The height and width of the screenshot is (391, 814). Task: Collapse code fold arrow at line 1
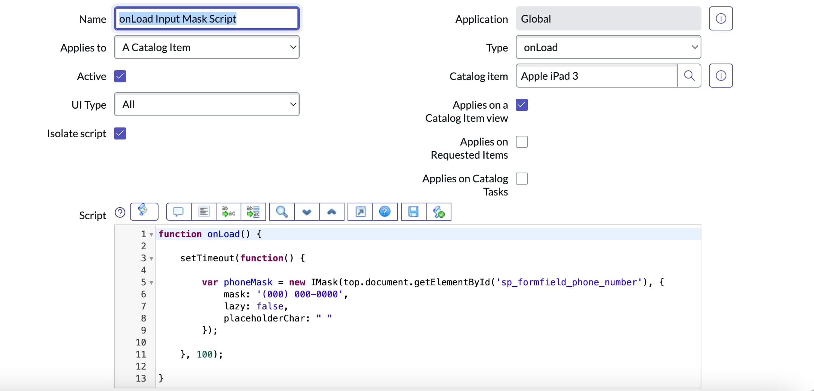151,235
